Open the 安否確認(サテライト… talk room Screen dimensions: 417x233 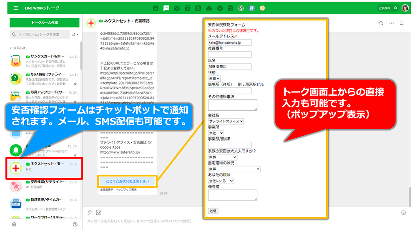[44, 186]
